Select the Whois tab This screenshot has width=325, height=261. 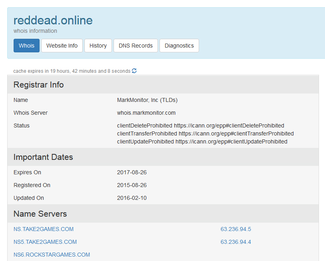click(26, 46)
